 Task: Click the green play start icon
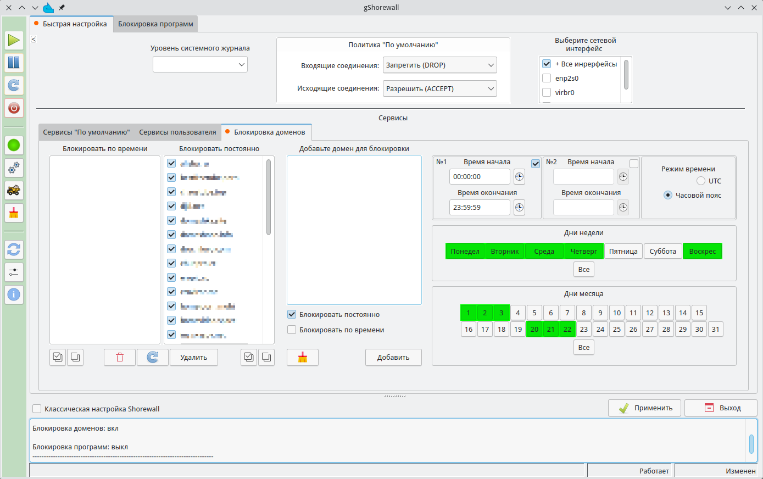[14, 40]
